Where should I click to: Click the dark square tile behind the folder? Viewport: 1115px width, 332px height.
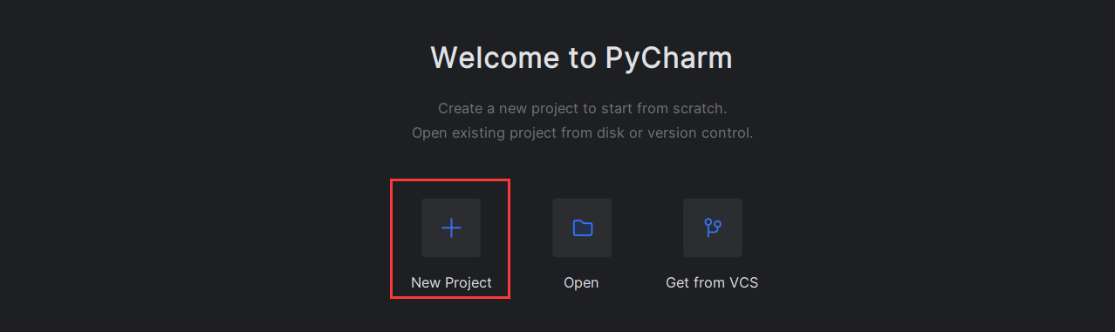click(582, 228)
